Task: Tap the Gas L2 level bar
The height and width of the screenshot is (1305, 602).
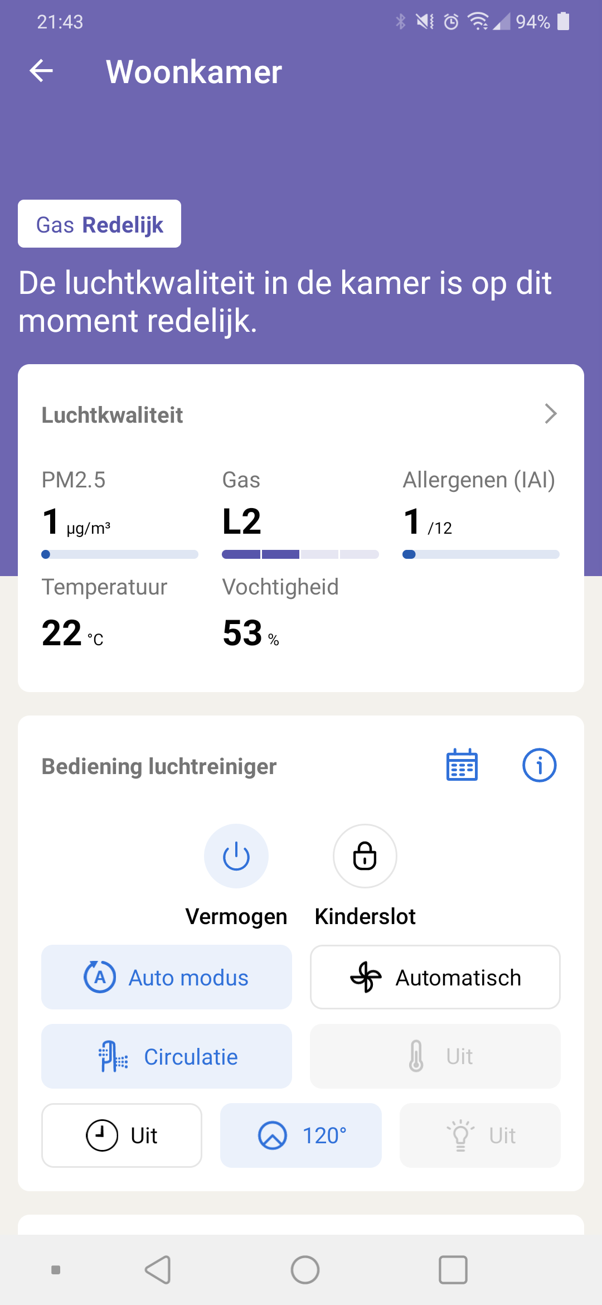Action: coord(300,554)
